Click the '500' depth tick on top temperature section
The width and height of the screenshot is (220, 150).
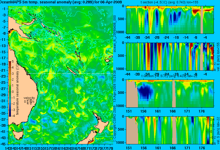121,19
